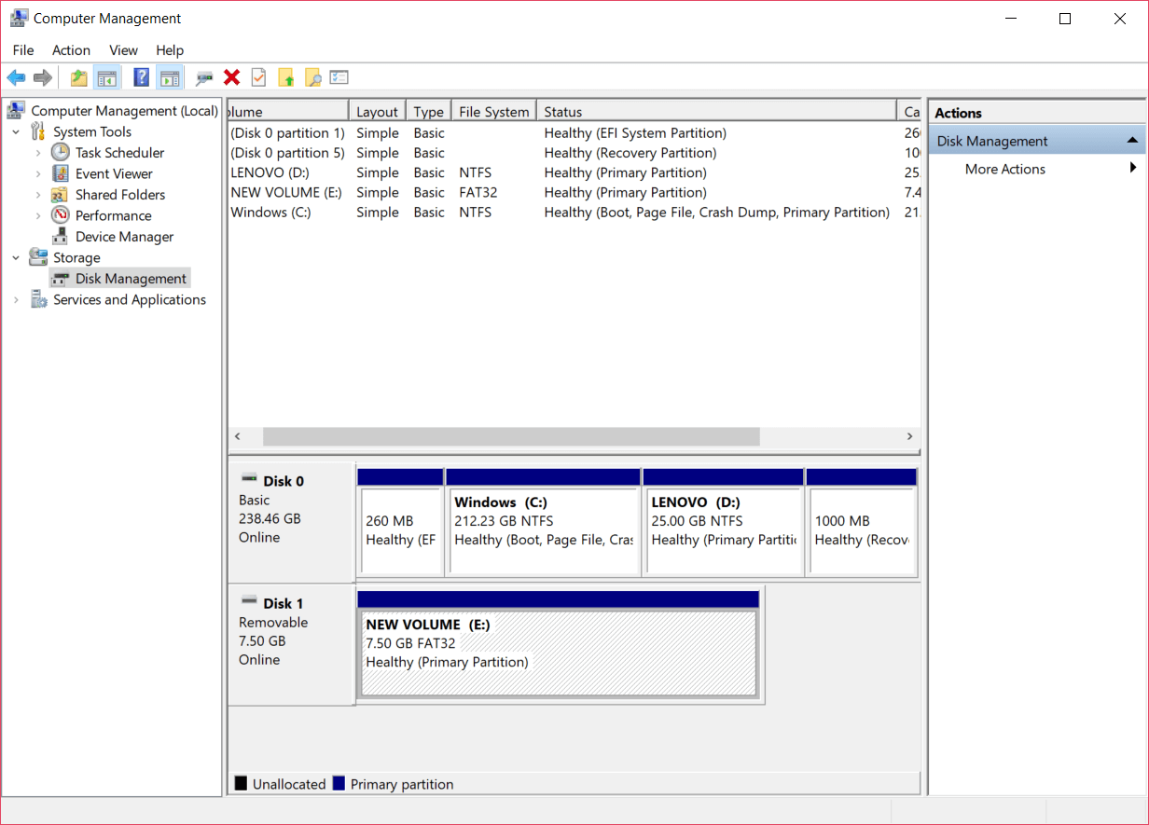
Task: Click the Event Viewer icon
Action: point(60,173)
